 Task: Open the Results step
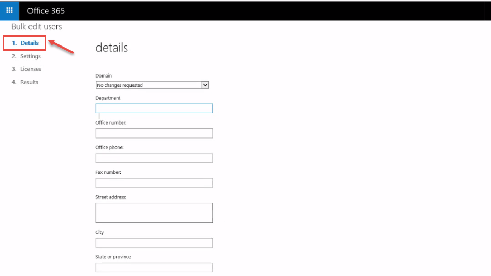point(25,82)
